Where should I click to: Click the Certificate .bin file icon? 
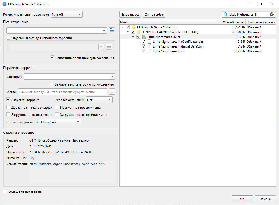click(x=149, y=42)
